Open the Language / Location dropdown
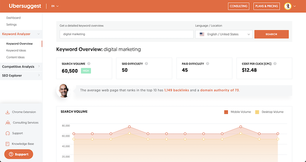The image size is (306, 162). 224,34
